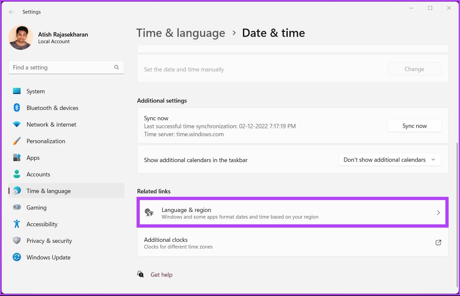The height and width of the screenshot is (296, 460).
Task: Open the additional calendars dropdown
Action: click(x=390, y=159)
